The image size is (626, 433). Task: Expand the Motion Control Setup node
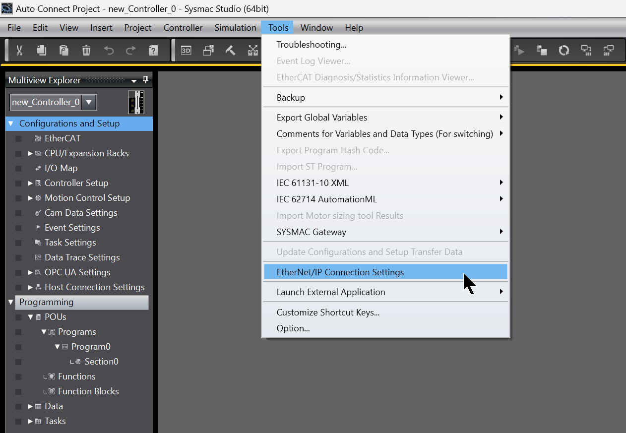[30, 198]
